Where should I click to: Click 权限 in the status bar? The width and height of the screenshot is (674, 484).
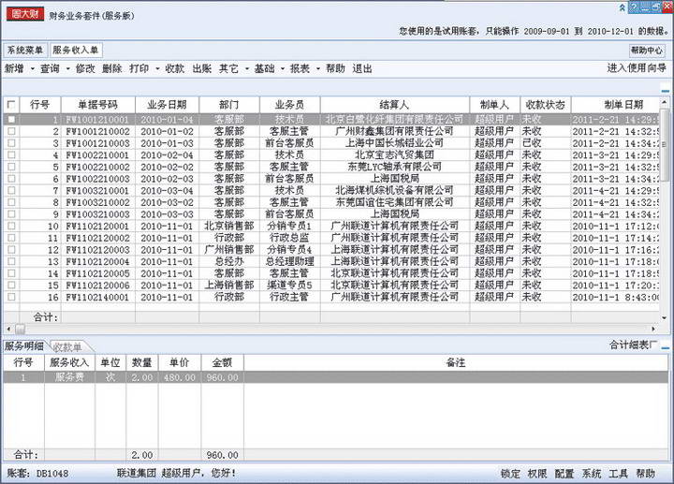537,474
